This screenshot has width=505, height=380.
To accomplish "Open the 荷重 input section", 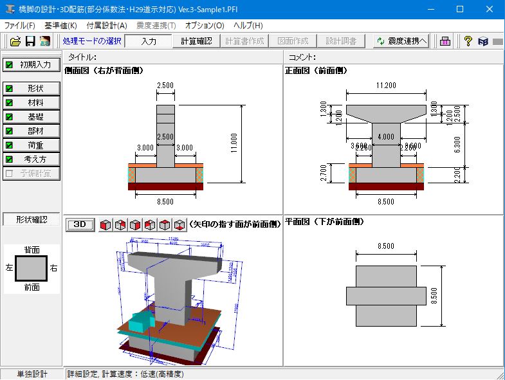I will [32, 145].
